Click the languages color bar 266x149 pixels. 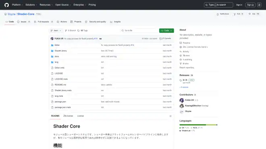pyautogui.click(x=198, y=125)
